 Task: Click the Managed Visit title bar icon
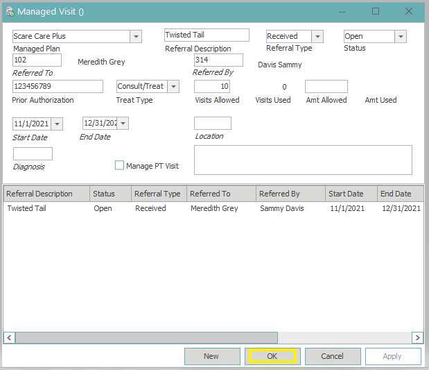click(9, 12)
